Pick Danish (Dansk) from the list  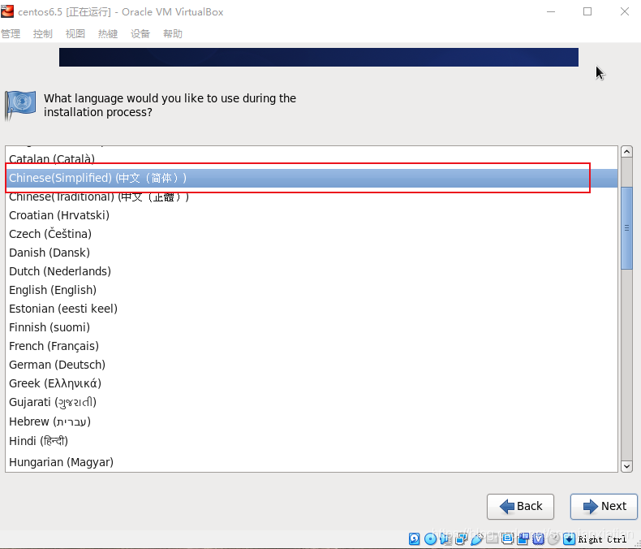tap(312, 253)
